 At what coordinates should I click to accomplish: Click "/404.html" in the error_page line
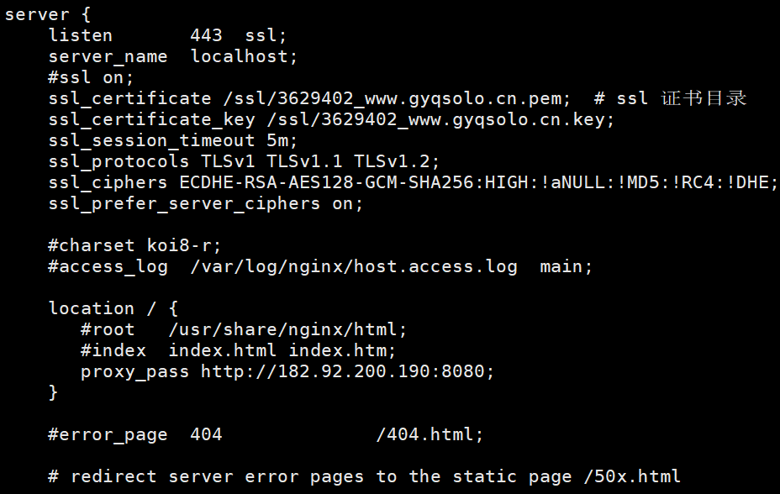[429, 434]
